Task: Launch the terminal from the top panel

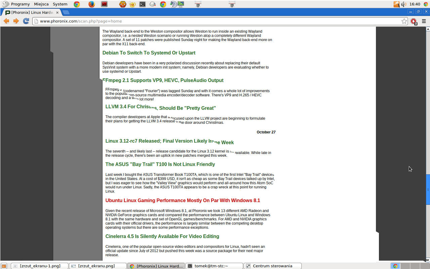Action: (x=142, y=4)
